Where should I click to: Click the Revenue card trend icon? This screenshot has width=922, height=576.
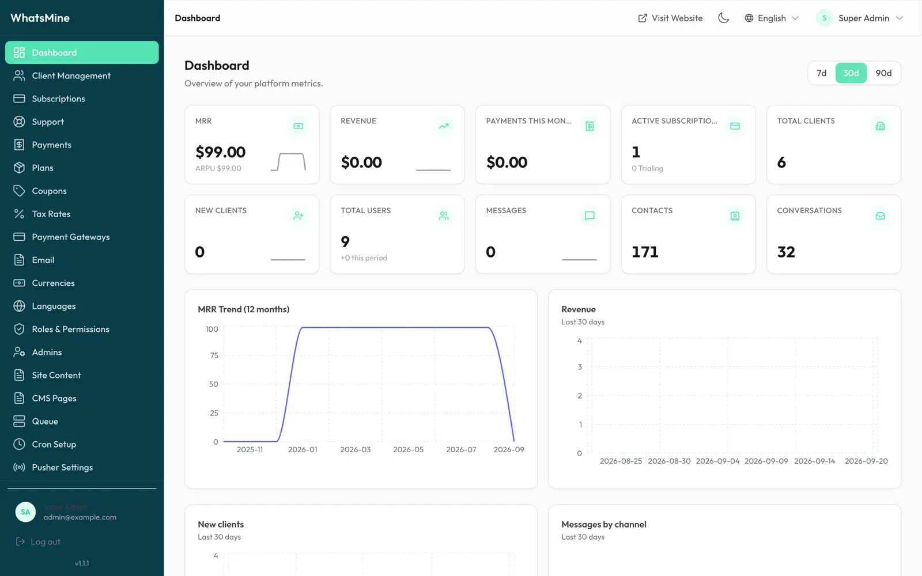tap(444, 126)
